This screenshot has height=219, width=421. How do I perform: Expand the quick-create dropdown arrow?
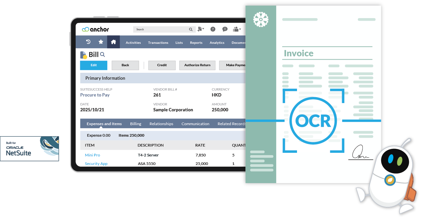pyautogui.click(x=203, y=29)
